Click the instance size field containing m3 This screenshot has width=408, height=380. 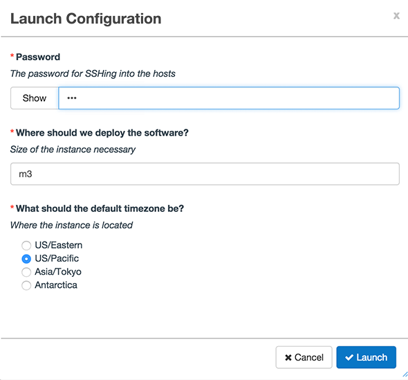click(205, 174)
